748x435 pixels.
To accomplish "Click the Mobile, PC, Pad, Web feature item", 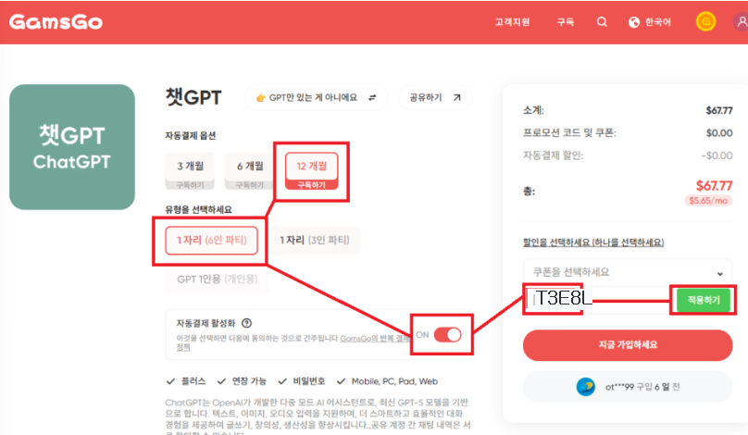I will pyautogui.click(x=387, y=381).
